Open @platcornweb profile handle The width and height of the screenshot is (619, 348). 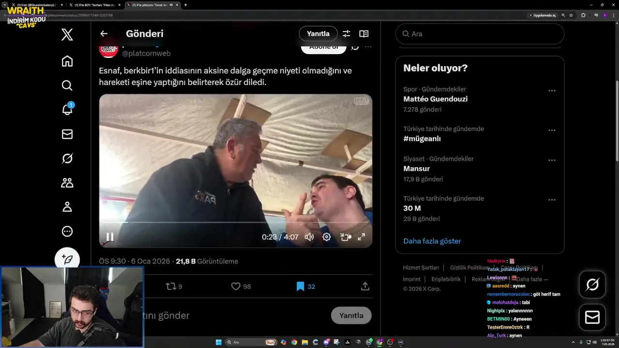(x=146, y=54)
